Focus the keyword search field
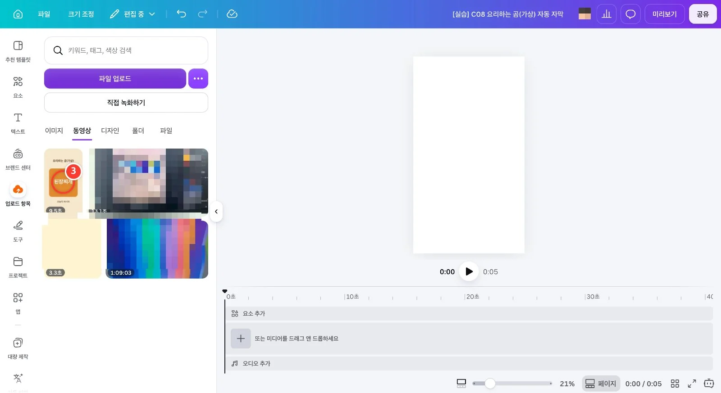The image size is (721, 393). pos(126,50)
